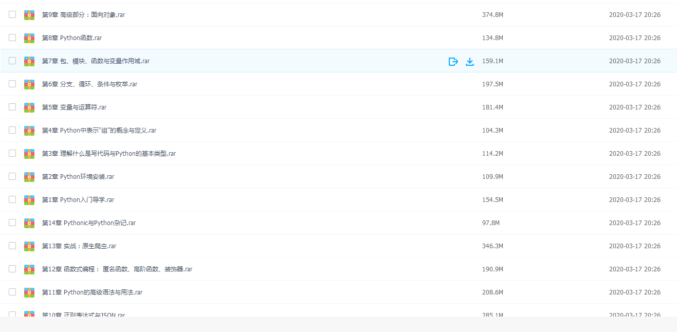Click the size value 181.4M
This screenshot has height=332, width=677.
(x=492, y=107)
